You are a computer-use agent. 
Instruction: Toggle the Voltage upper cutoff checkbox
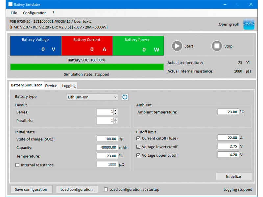pyautogui.click(x=138, y=155)
